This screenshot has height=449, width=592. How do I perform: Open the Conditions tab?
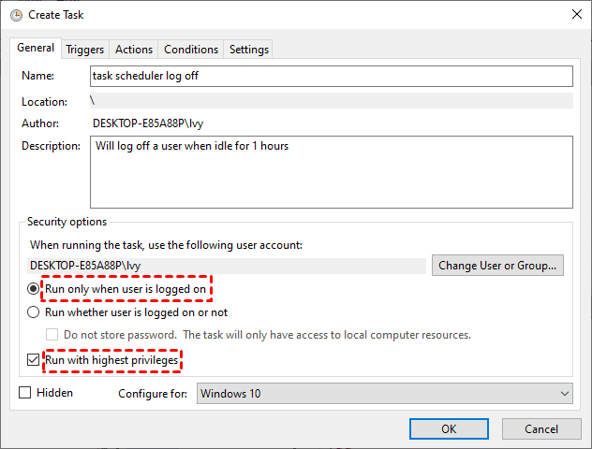pos(191,50)
